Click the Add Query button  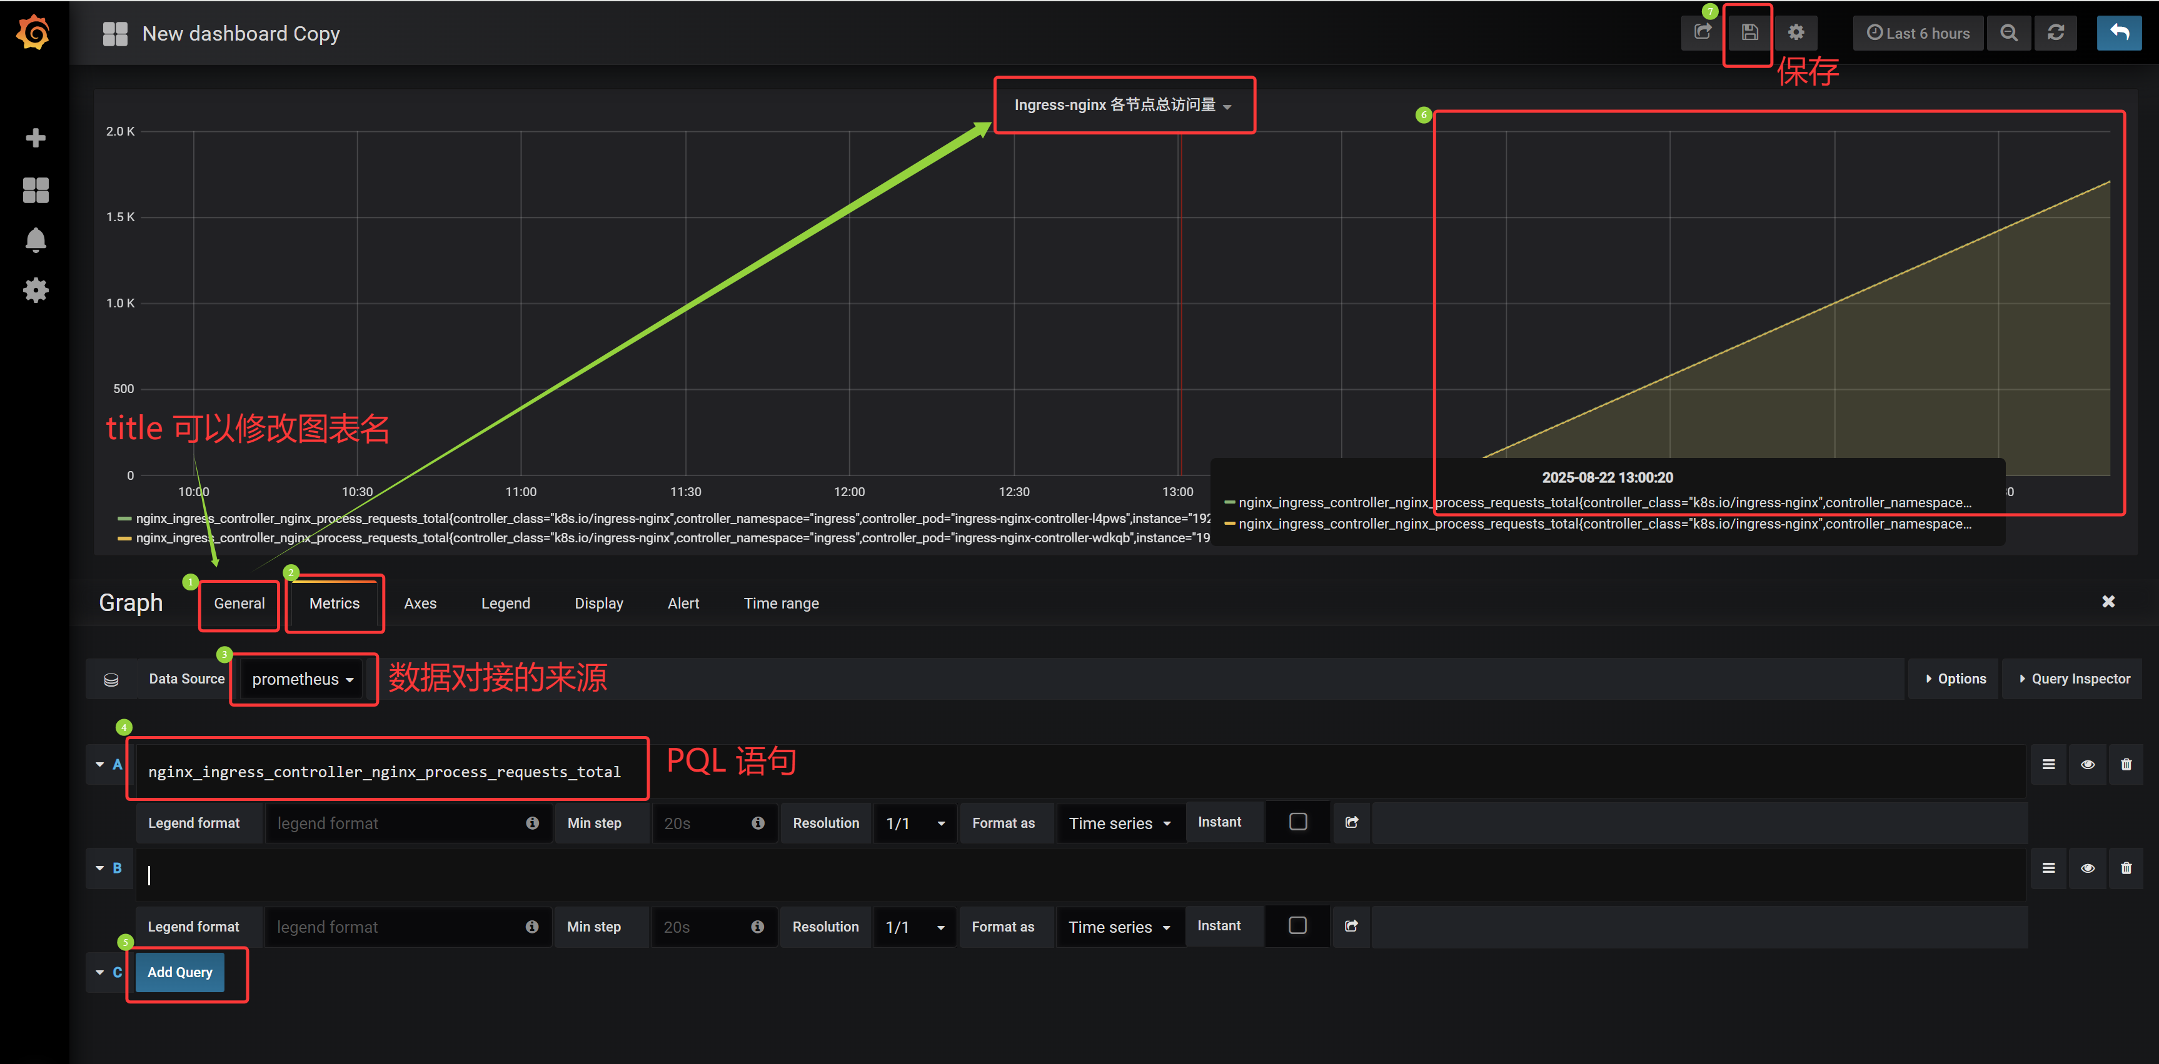point(179,972)
